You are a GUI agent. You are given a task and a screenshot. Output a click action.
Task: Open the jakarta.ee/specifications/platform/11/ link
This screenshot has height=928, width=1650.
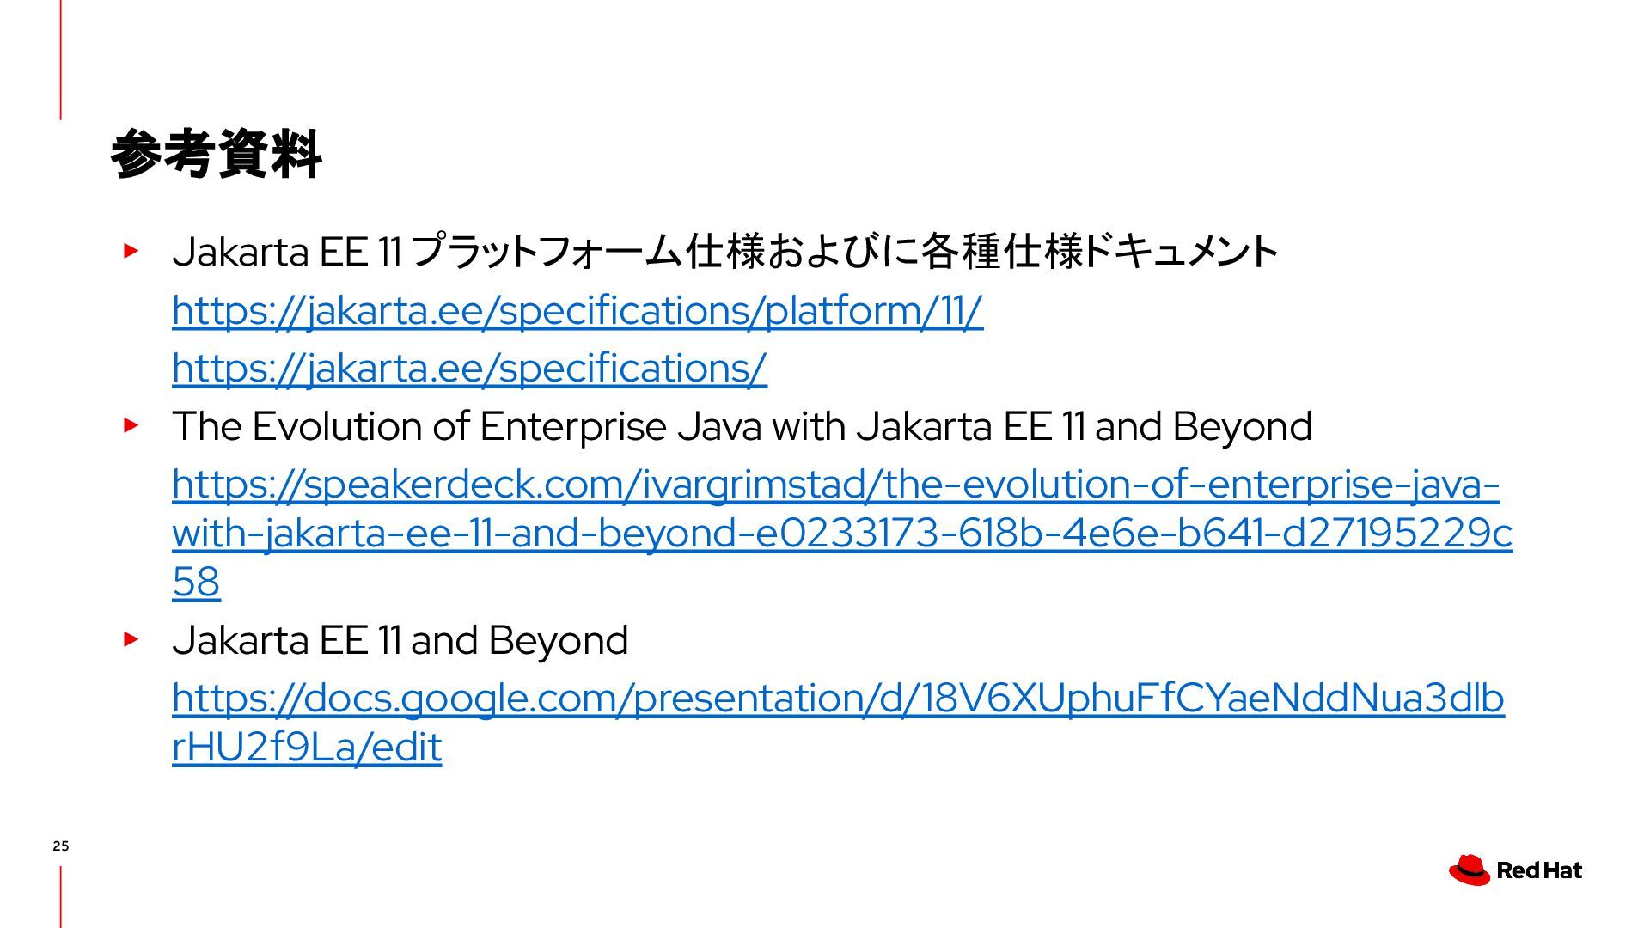[577, 310]
